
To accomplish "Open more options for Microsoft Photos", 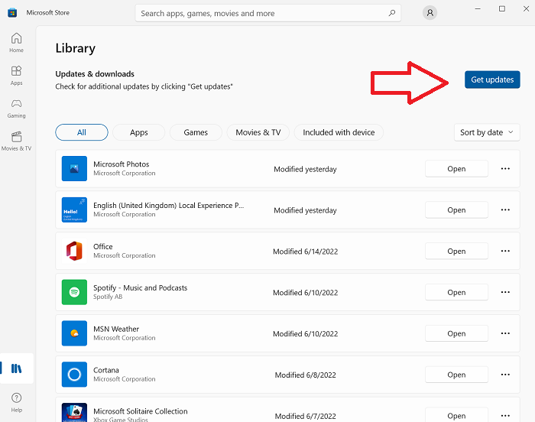I will [505, 169].
